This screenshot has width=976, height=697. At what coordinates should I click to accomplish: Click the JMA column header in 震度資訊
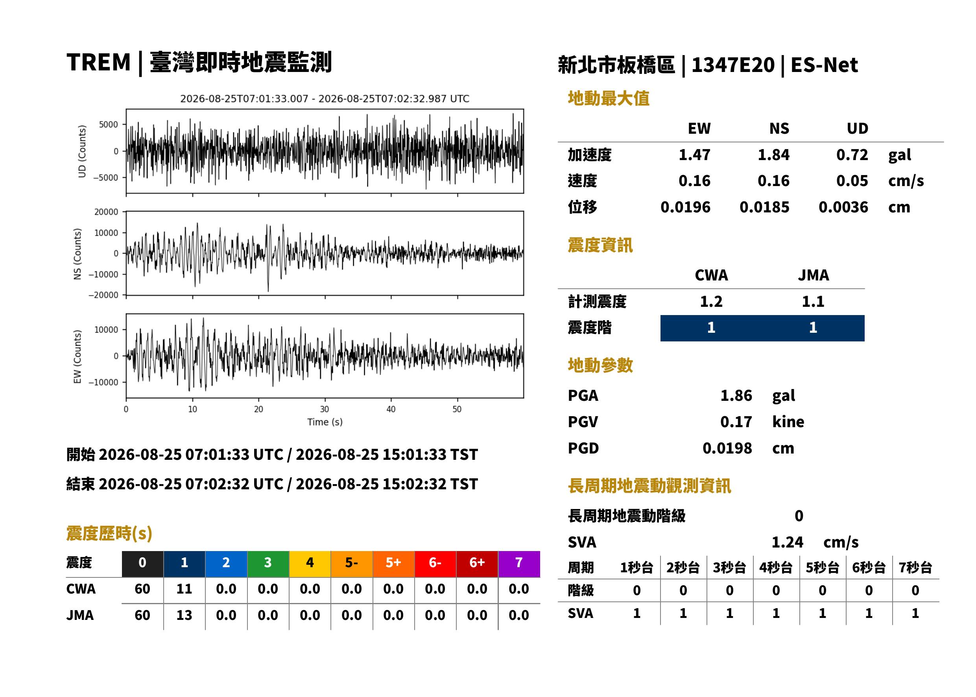[814, 275]
